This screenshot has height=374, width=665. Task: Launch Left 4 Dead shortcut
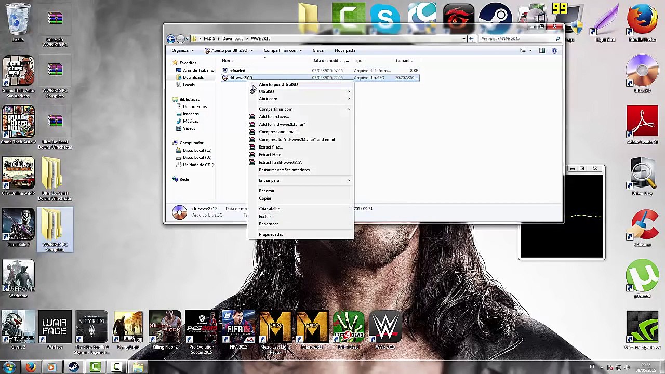click(x=349, y=330)
